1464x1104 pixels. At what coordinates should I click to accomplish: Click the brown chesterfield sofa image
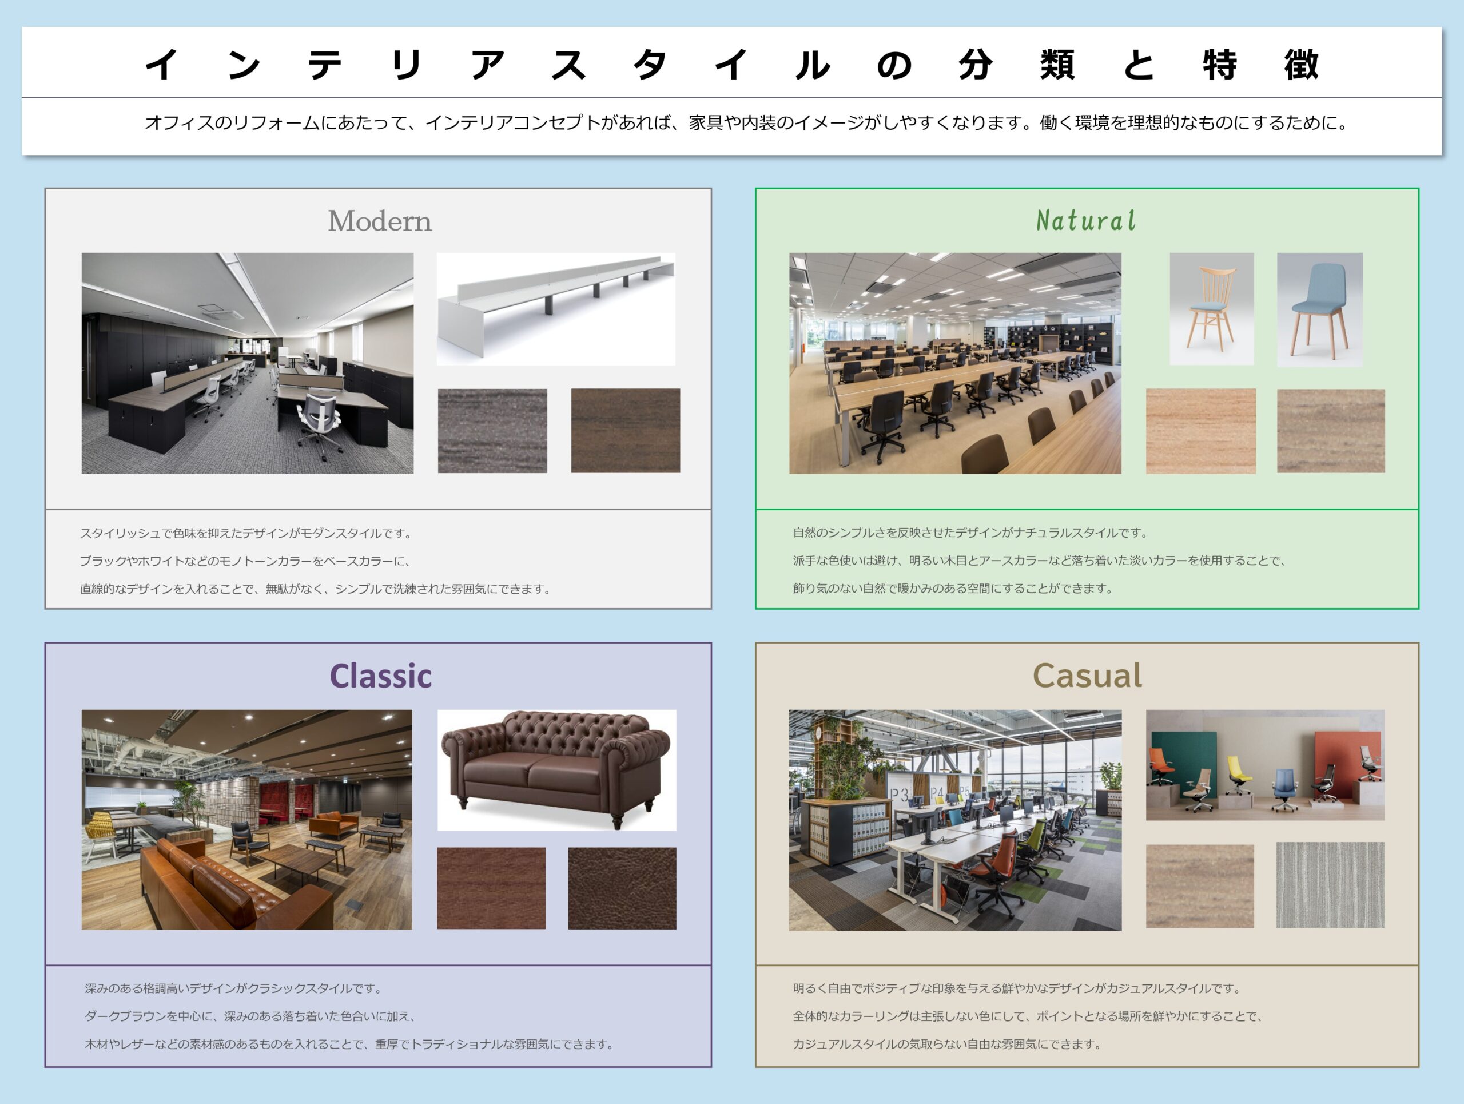pos(556,770)
